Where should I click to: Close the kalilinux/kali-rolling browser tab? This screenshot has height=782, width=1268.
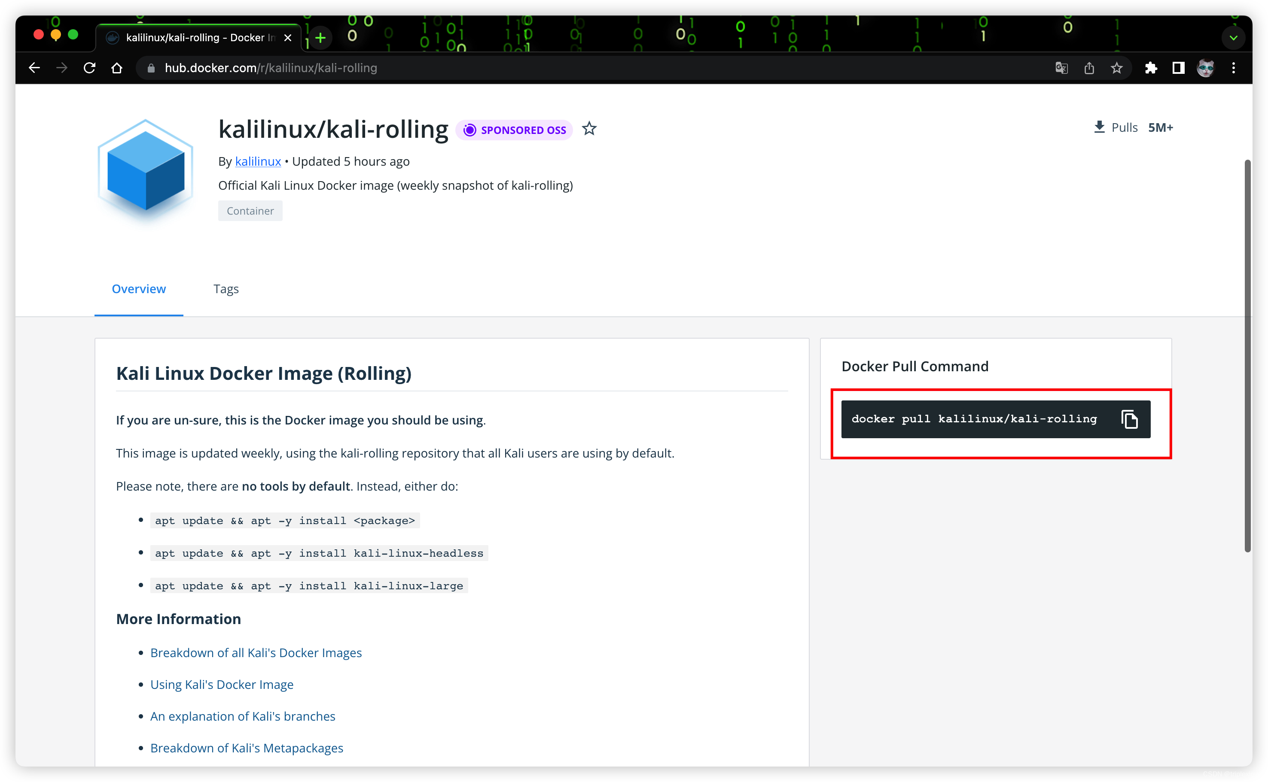pyautogui.click(x=288, y=38)
